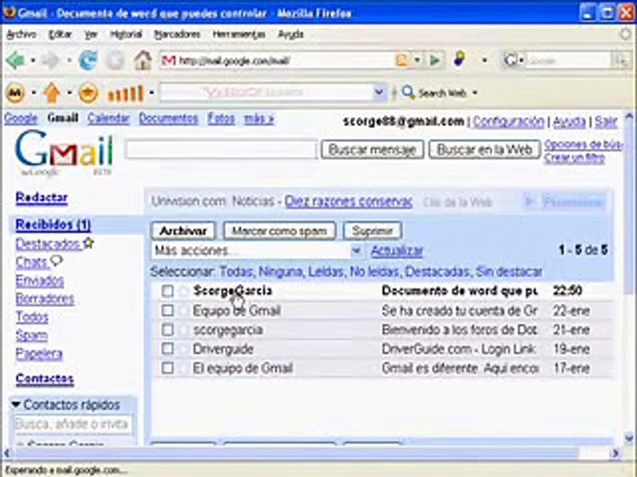Tick the checkbox for the ScorgeGarcia message
Image resolution: width=637 pixels, height=477 pixels.
[x=167, y=291]
